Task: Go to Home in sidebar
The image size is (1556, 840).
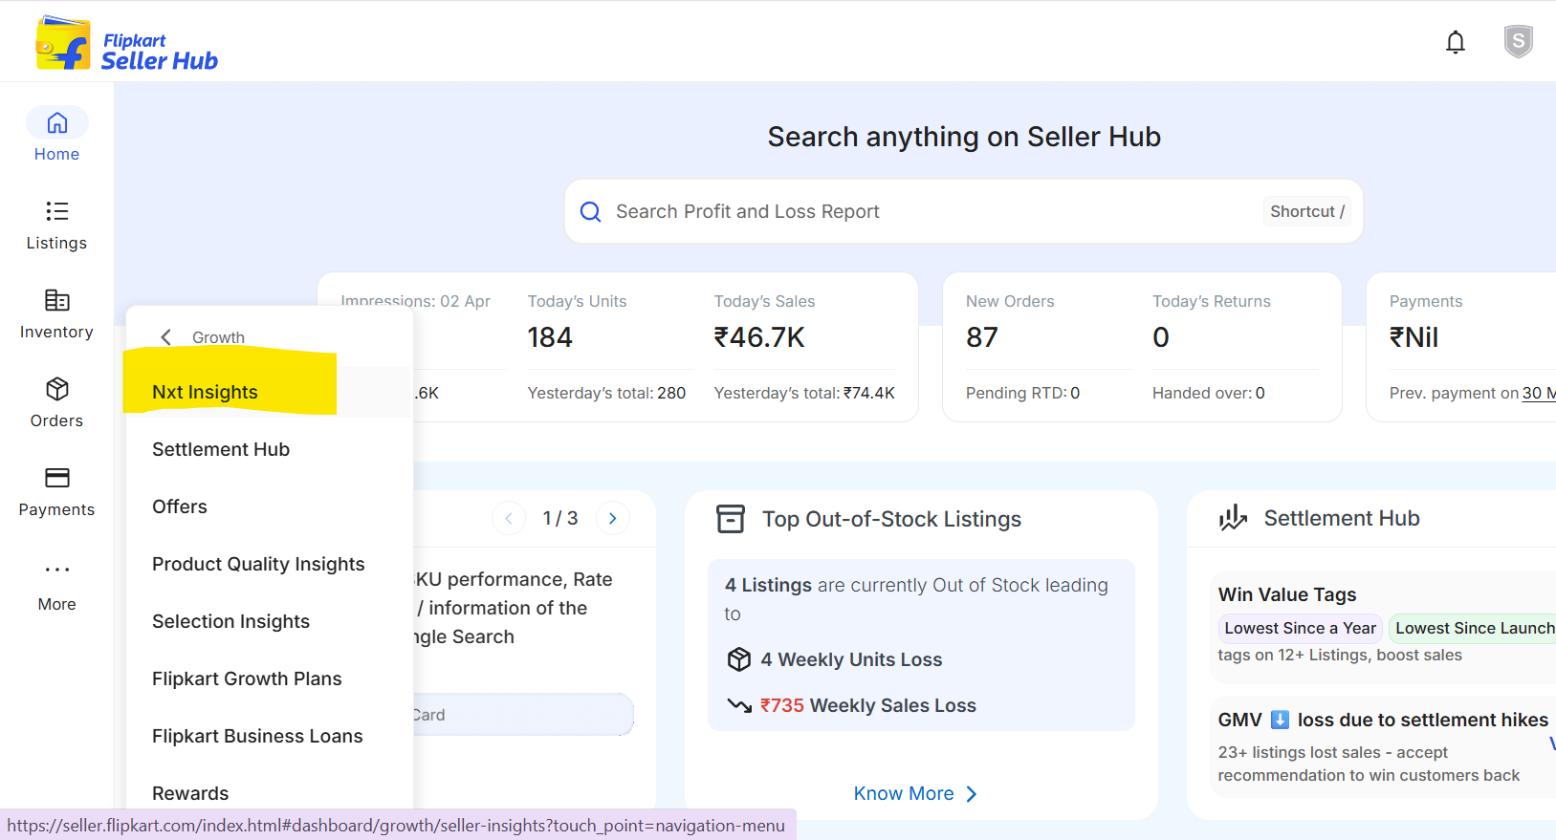Action: (x=56, y=134)
